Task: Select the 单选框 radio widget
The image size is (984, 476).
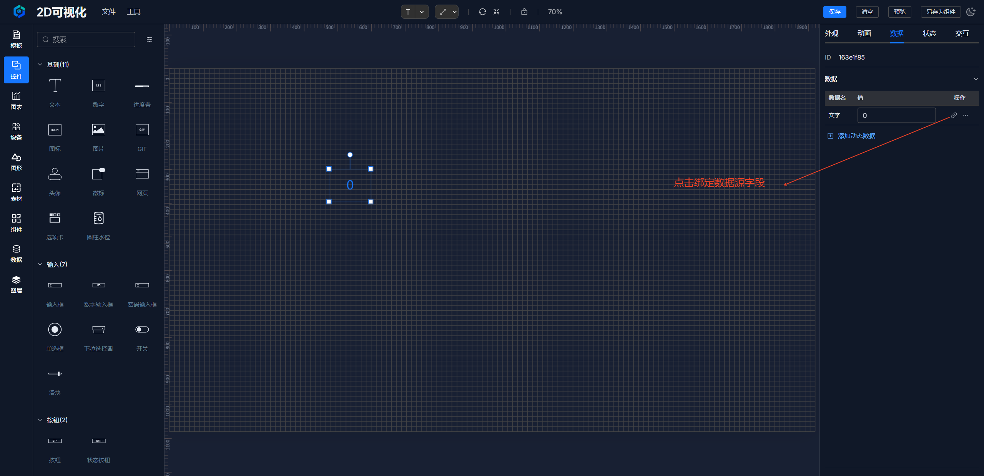Action: click(55, 337)
